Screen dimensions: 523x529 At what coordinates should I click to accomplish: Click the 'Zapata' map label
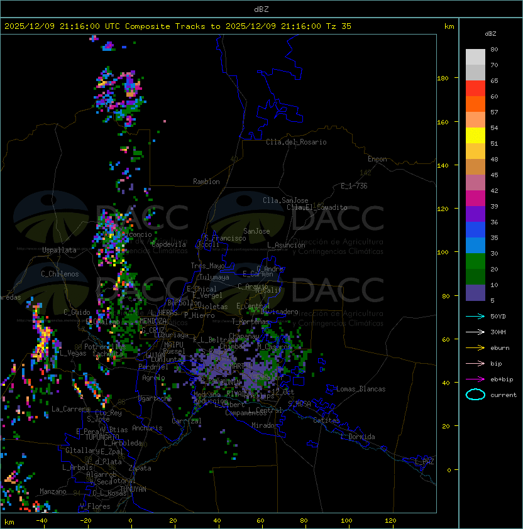click(140, 468)
